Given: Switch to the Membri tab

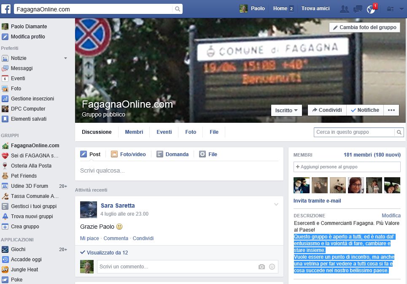Looking at the screenshot, I should (x=134, y=132).
